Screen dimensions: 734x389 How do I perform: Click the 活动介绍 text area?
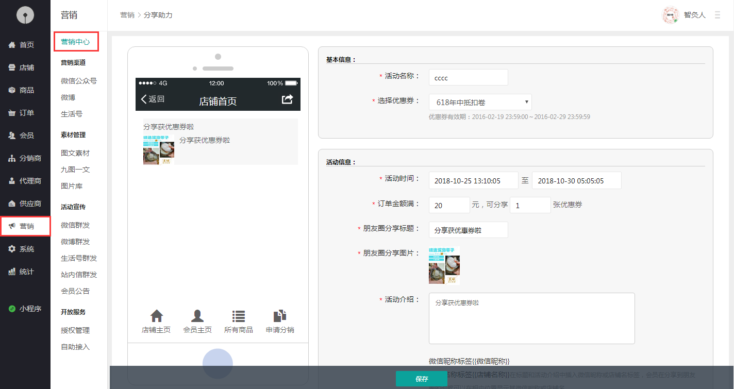click(x=531, y=318)
